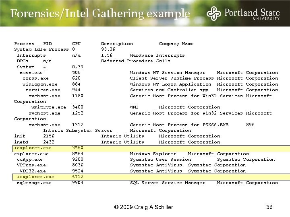Screen dimensions: 290x217
Task: Select the 'VPTray.exe' process name
Action: (31, 165)
